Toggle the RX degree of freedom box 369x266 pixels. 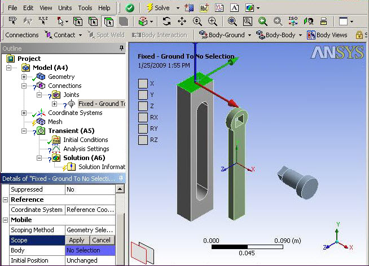point(143,117)
